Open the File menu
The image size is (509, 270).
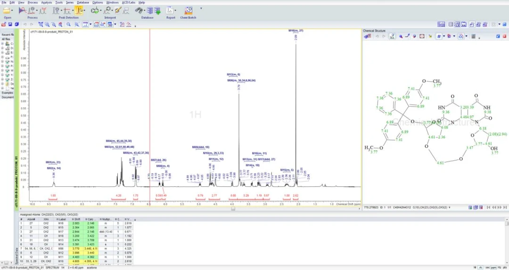[4, 2]
